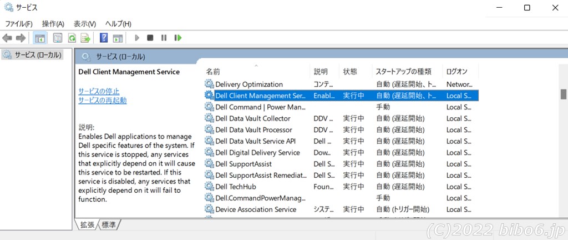
Task: Click 自動 (トリガー開始) in Device Association row
Action: point(403,209)
